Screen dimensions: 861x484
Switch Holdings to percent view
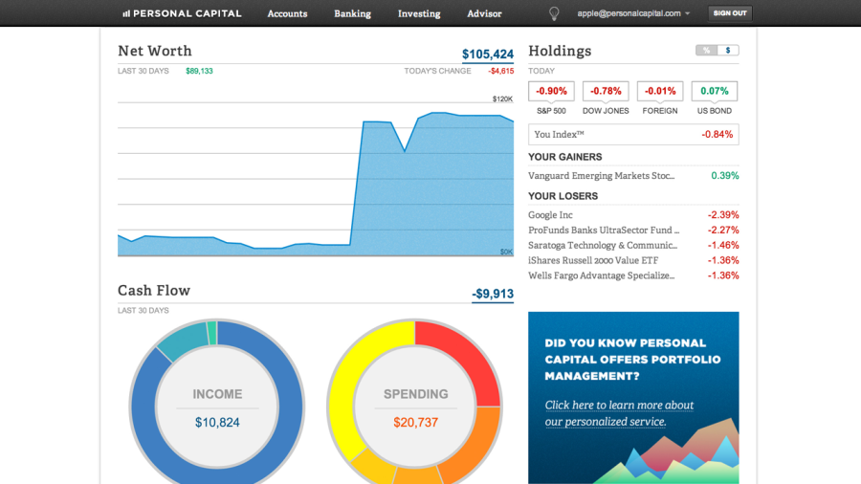tap(706, 51)
